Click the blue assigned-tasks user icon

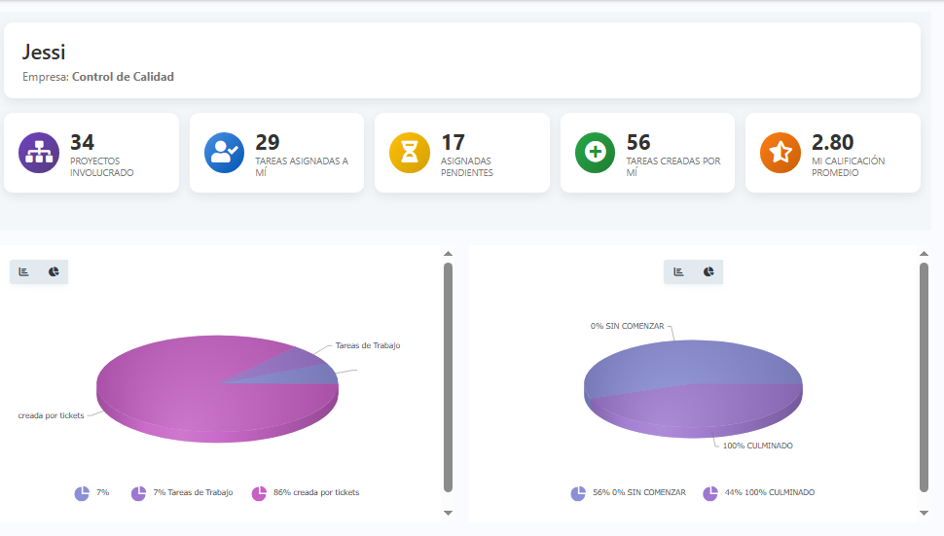click(x=224, y=153)
